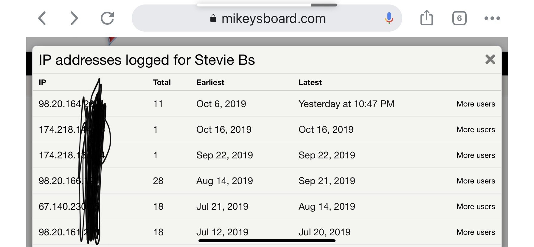Click the Total column header
The width and height of the screenshot is (534, 247).
pos(162,82)
